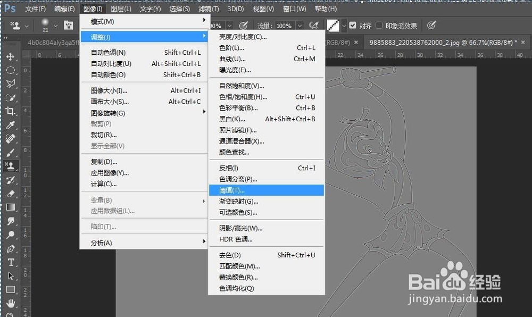Viewport: 532px width, 317px height.
Task: Choose 应用图像(Y)... menu entry
Action: [144, 173]
